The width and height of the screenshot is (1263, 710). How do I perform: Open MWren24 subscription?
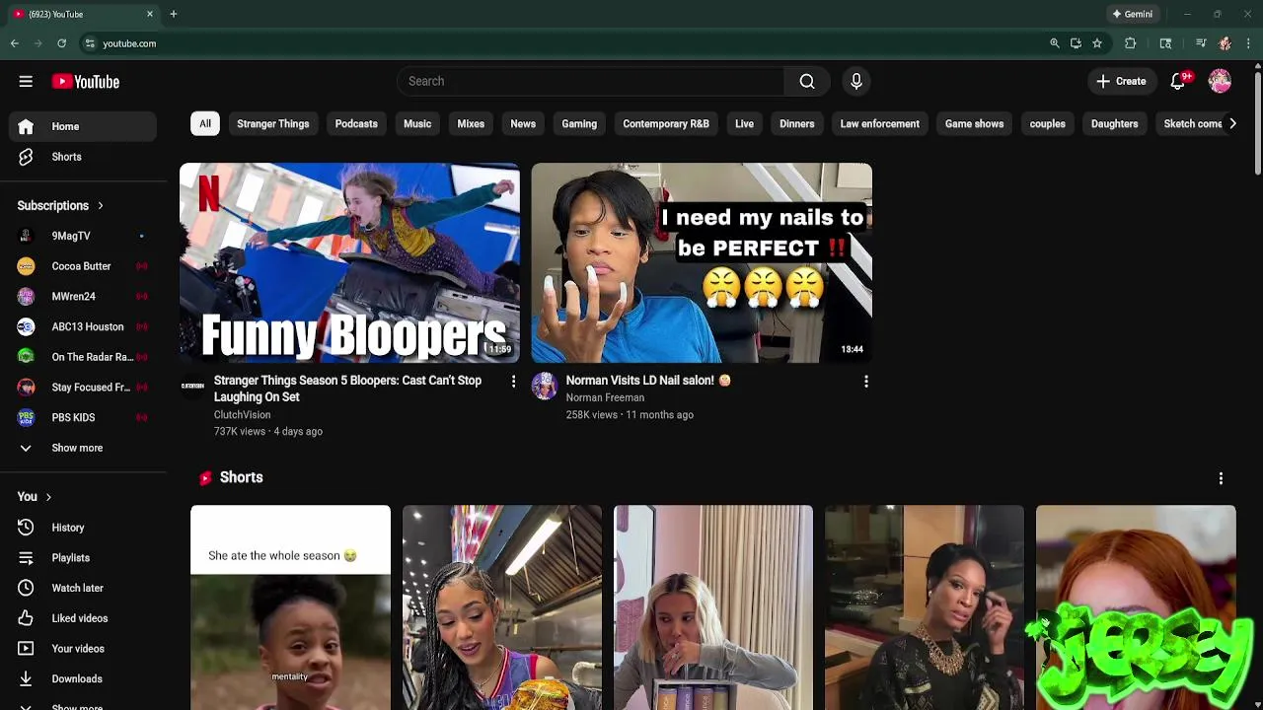pyautogui.click(x=83, y=297)
